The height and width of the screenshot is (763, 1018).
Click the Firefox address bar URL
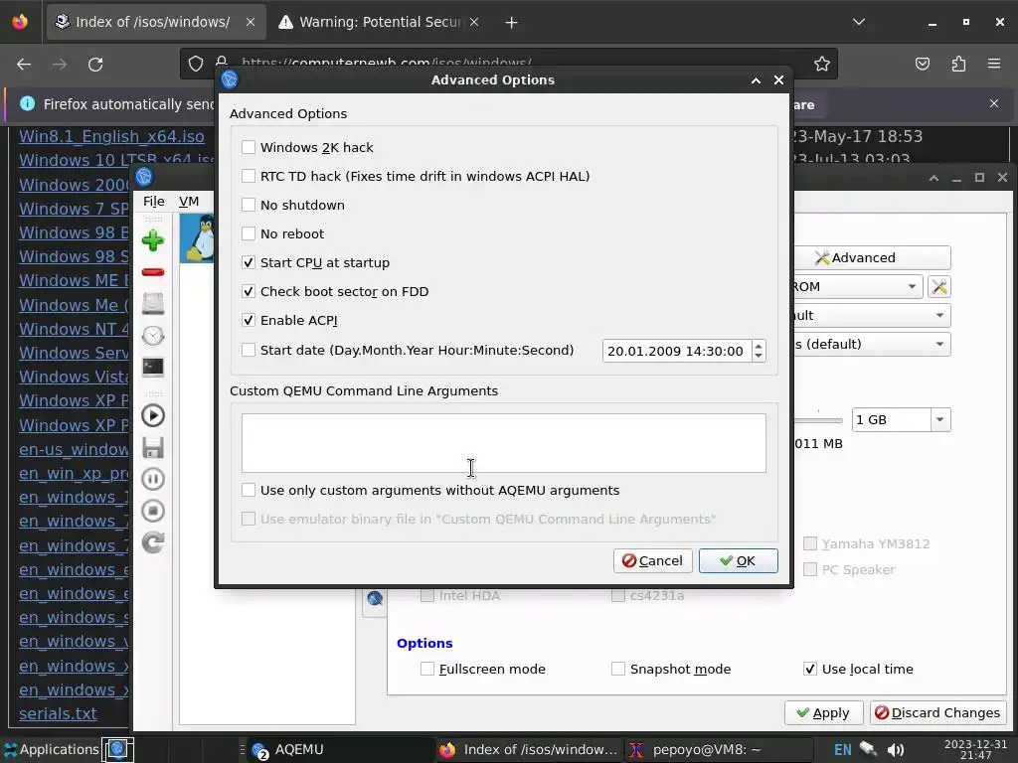[x=387, y=64]
